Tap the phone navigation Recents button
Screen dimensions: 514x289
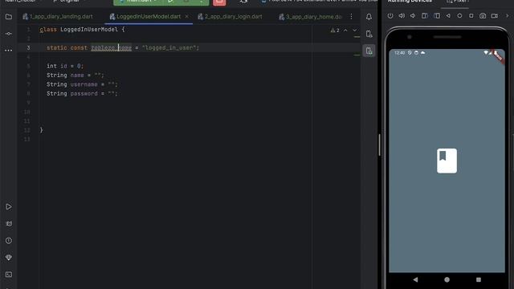(479, 279)
